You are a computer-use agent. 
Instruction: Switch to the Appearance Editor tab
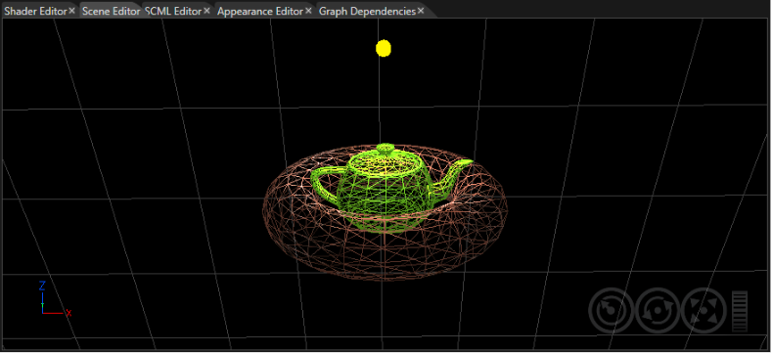[260, 12]
